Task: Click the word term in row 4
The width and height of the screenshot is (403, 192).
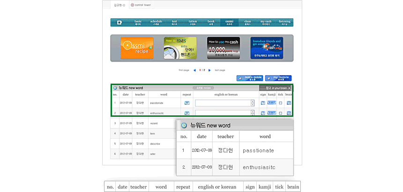Action: 153,134
